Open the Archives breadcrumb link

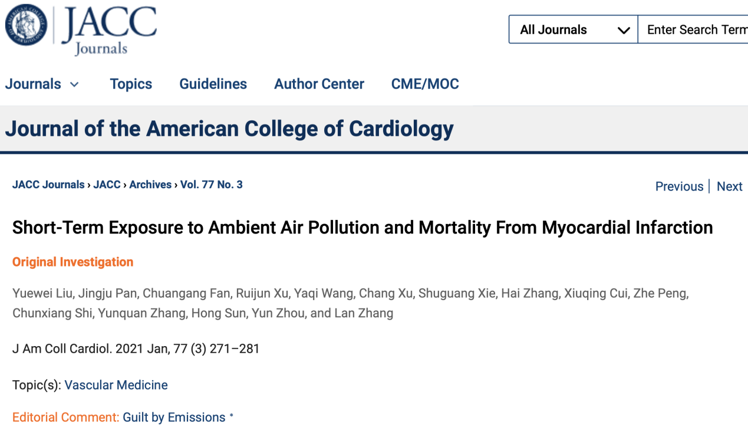click(x=150, y=185)
